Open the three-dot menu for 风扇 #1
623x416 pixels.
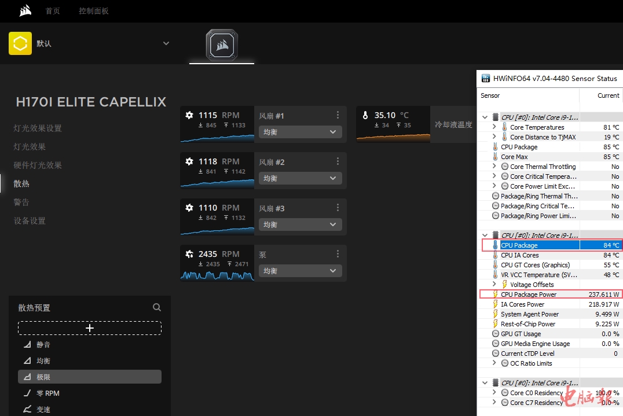tap(338, 115)
